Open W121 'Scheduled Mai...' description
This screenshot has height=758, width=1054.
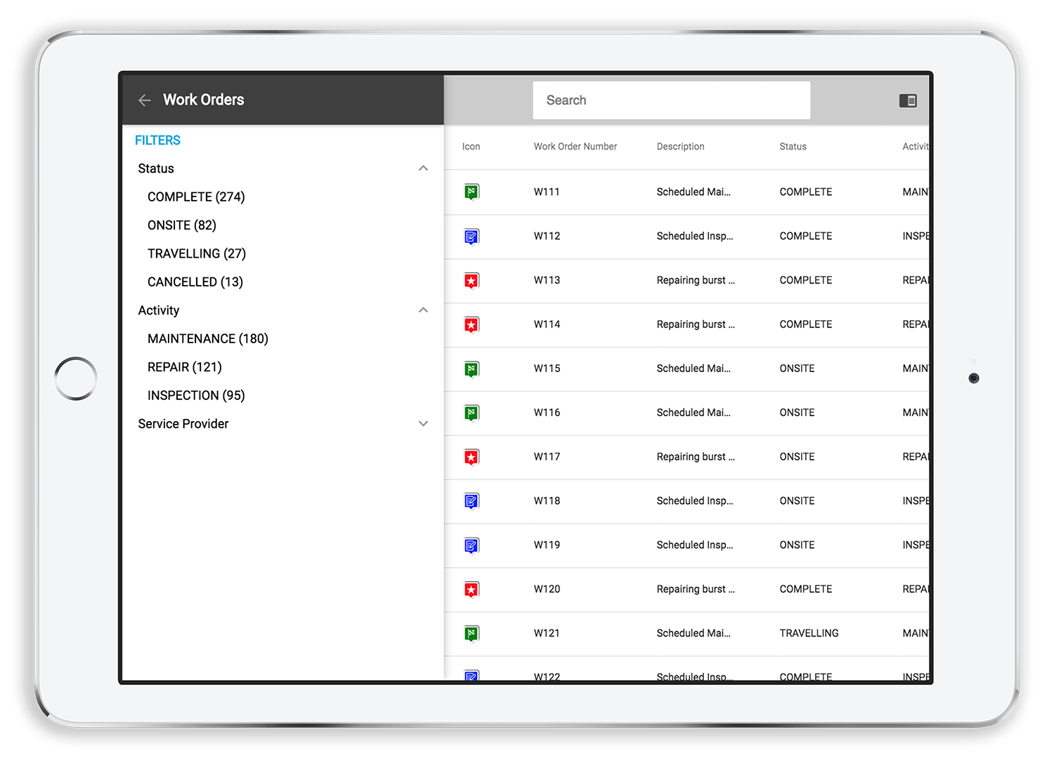click(694, 633)
